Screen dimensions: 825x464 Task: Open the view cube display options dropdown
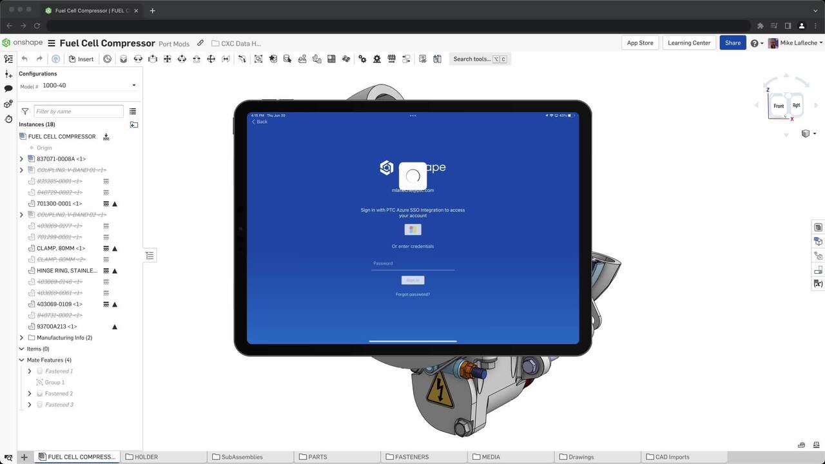[x=808, y=133]
